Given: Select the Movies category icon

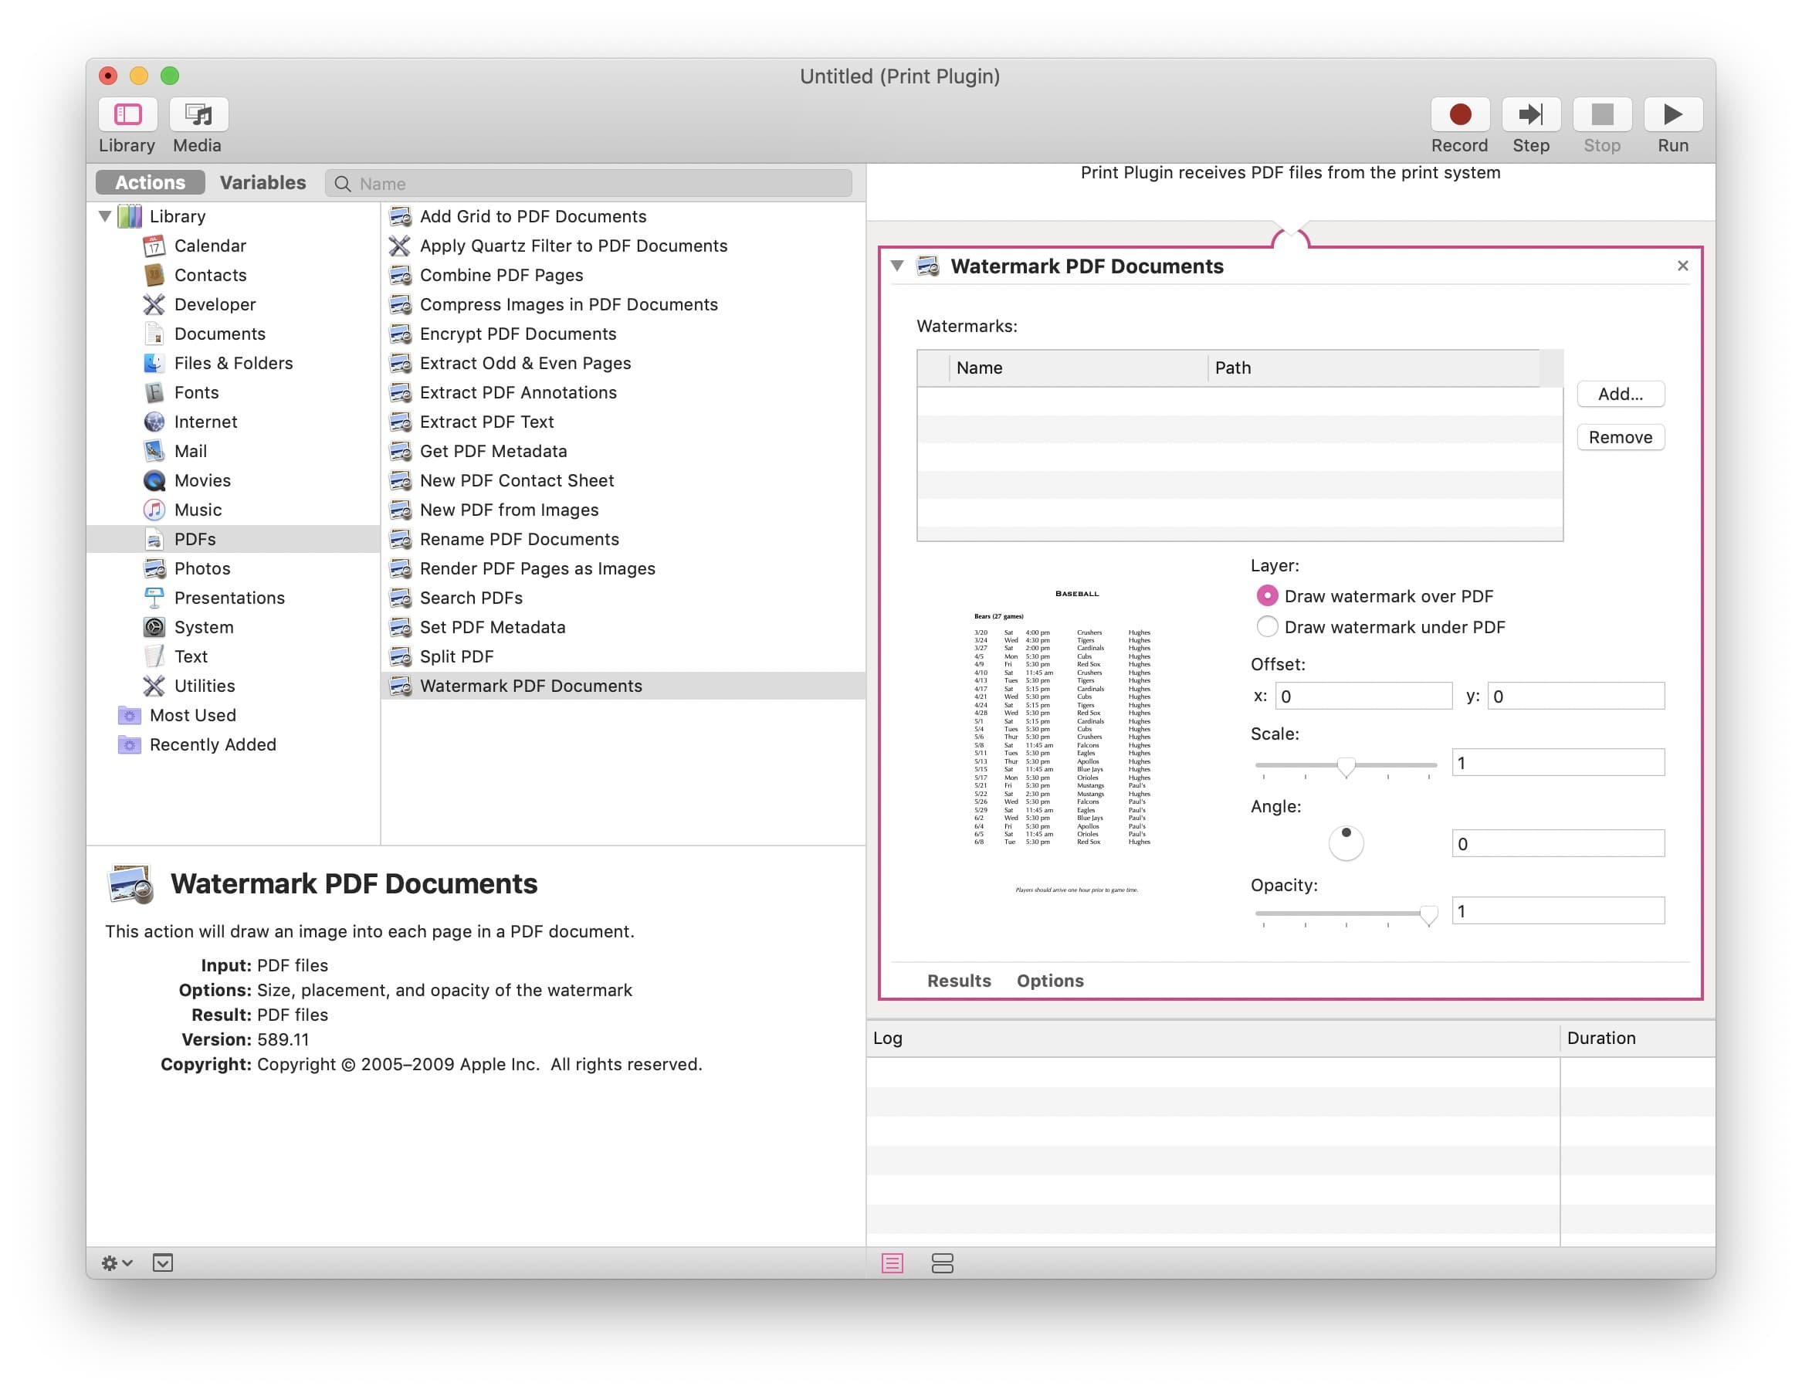Looking at the screenshot, I should click(x=154, y=480).
